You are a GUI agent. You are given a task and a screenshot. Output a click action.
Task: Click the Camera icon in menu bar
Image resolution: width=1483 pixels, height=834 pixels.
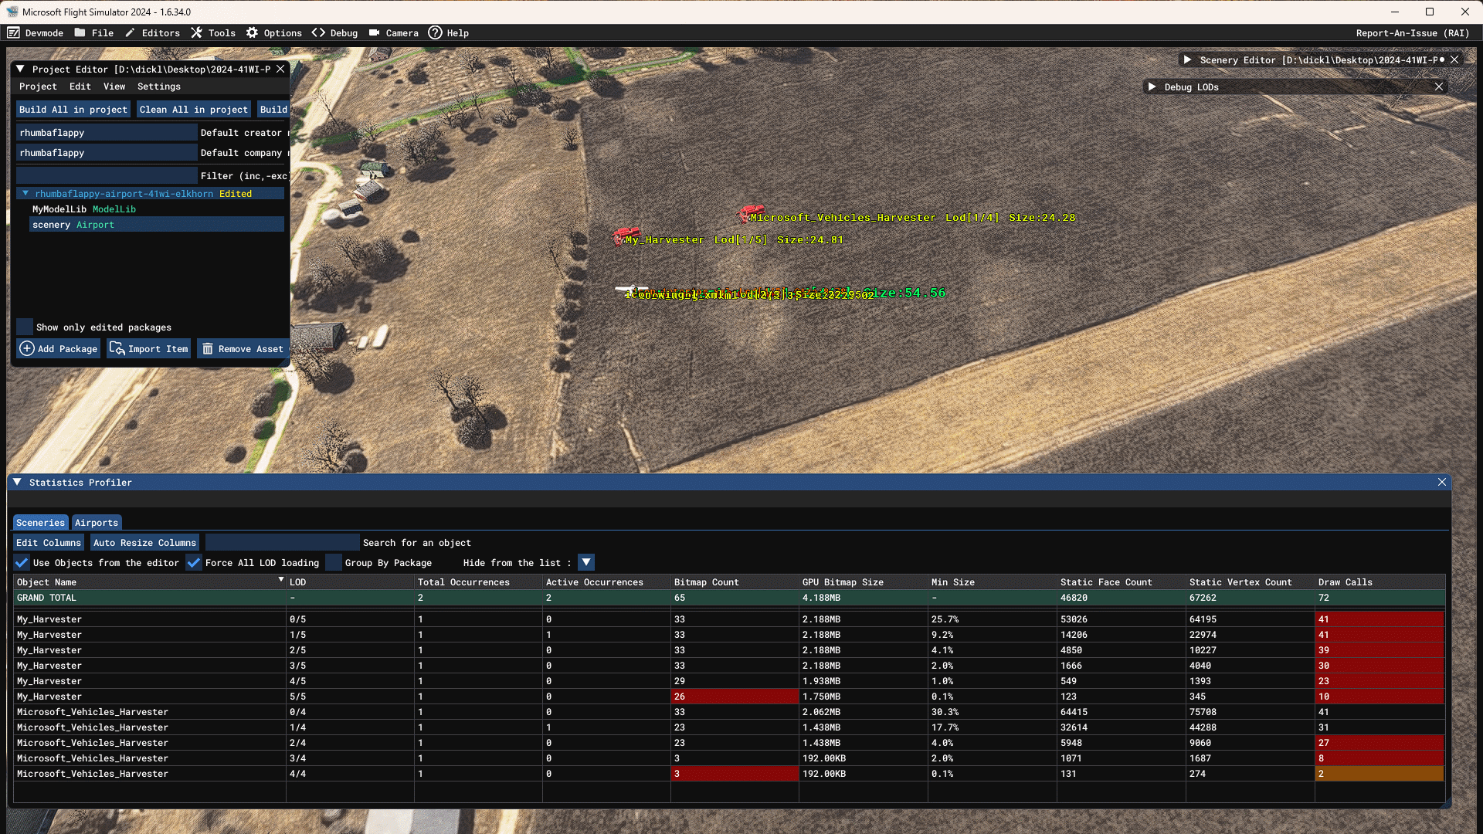point(374,32)
